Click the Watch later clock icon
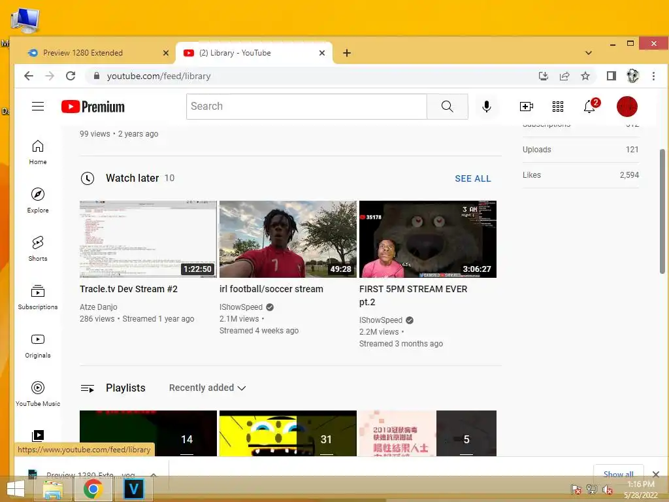Screen dimensions: 669x502 pyautogui.click(x=88, y=178)
